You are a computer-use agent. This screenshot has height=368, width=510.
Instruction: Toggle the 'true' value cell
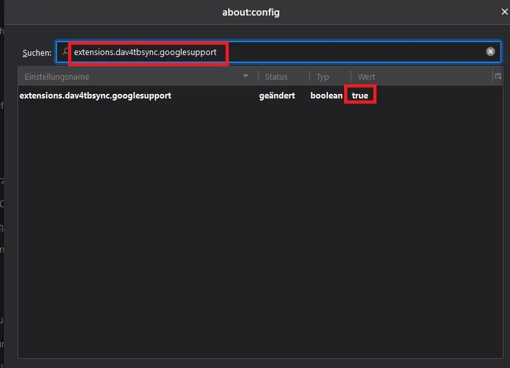pos(360,96)
